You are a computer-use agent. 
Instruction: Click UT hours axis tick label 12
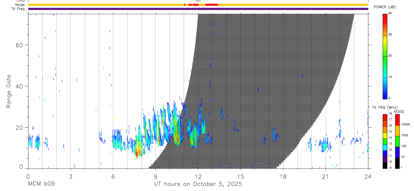tap(198, 176)
